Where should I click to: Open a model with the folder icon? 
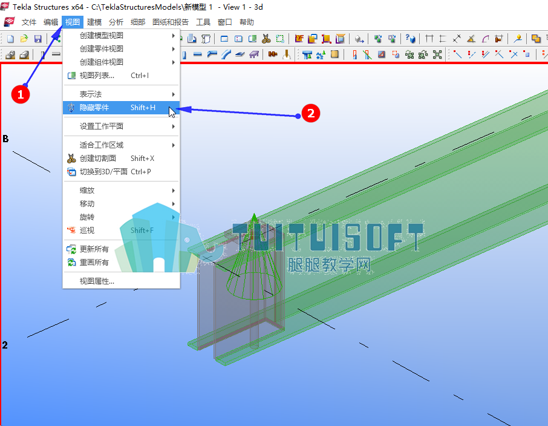click(24, 39)
